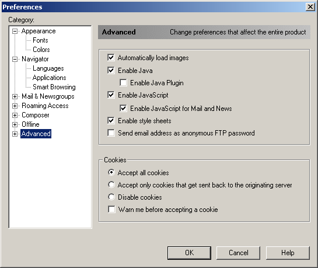
Task: Expand the Composer tree node
Action: [x=15, y=115]
